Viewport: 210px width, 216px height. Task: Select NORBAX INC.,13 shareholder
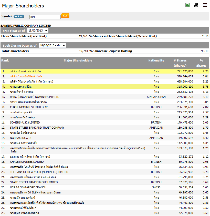point(21,138)
